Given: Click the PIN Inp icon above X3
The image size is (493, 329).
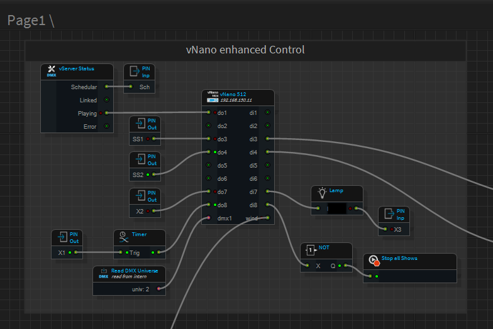Looking at the screenshot, I should click(x=389, y=214).
